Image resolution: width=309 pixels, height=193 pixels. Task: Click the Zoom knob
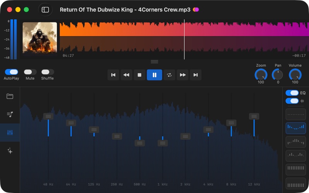pyautogui.click(x=261, y=75)
